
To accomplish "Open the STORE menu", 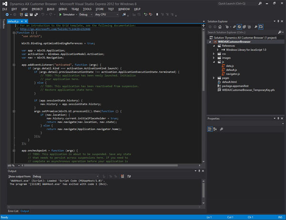I will [x=100, y=9].
